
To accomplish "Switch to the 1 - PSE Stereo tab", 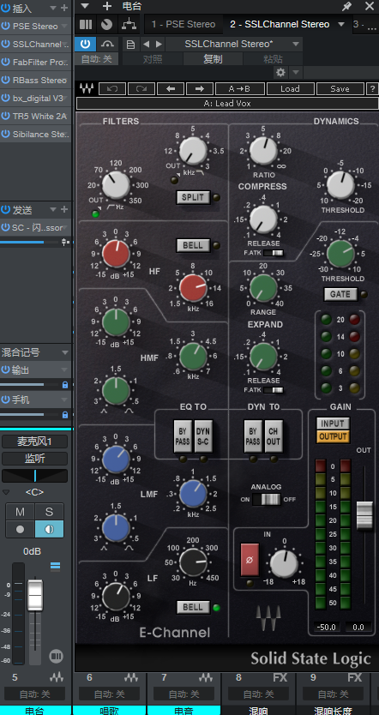I will (183, 24).
